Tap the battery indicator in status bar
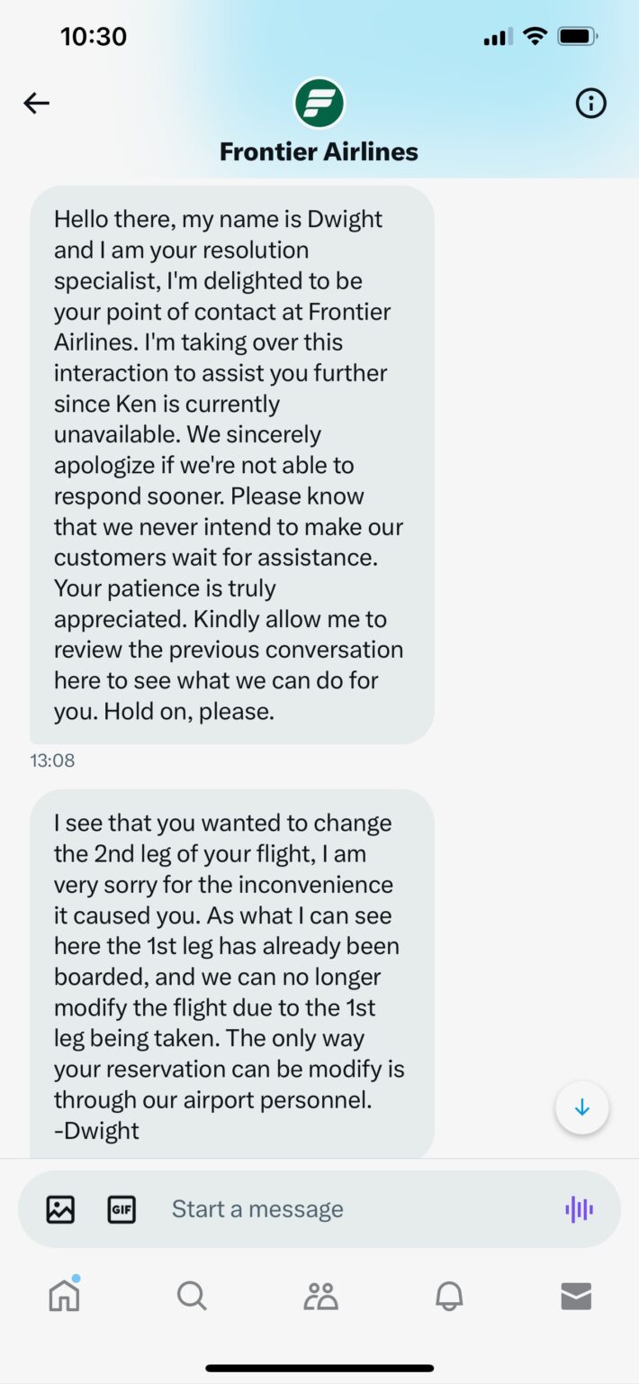This screenshot has height=1384, width=639. 574,36
